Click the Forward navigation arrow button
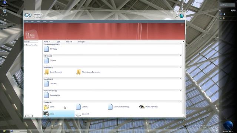237x133 pixels. [30, 15]
